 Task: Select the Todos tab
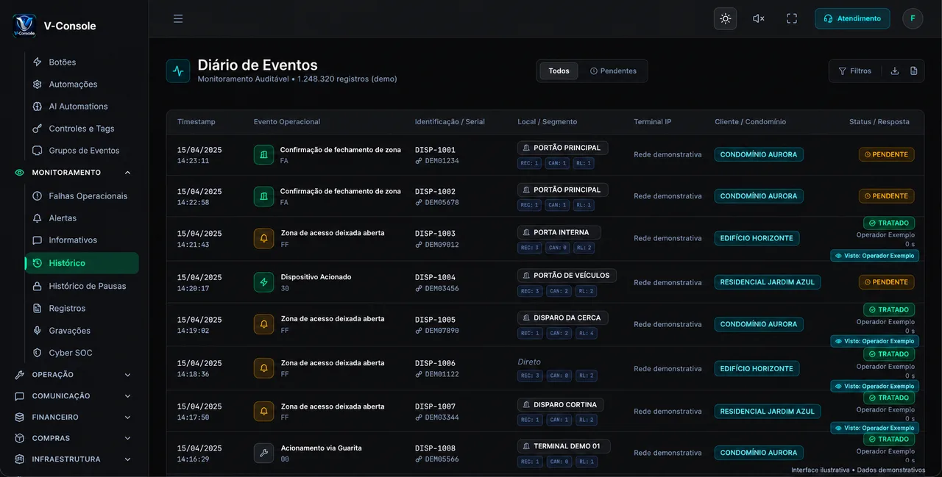(x=559, y=71)
